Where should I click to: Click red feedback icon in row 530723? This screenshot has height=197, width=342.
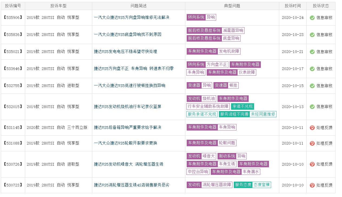click(312, 185)
